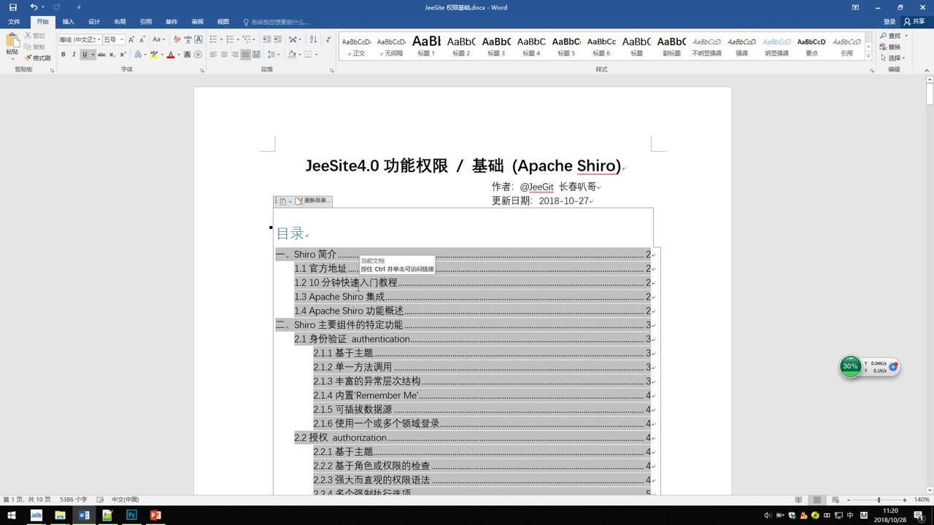Increase font size with the grow font icon
The height and width of the screenshot is (525, 934).
(x=131, y=39)
